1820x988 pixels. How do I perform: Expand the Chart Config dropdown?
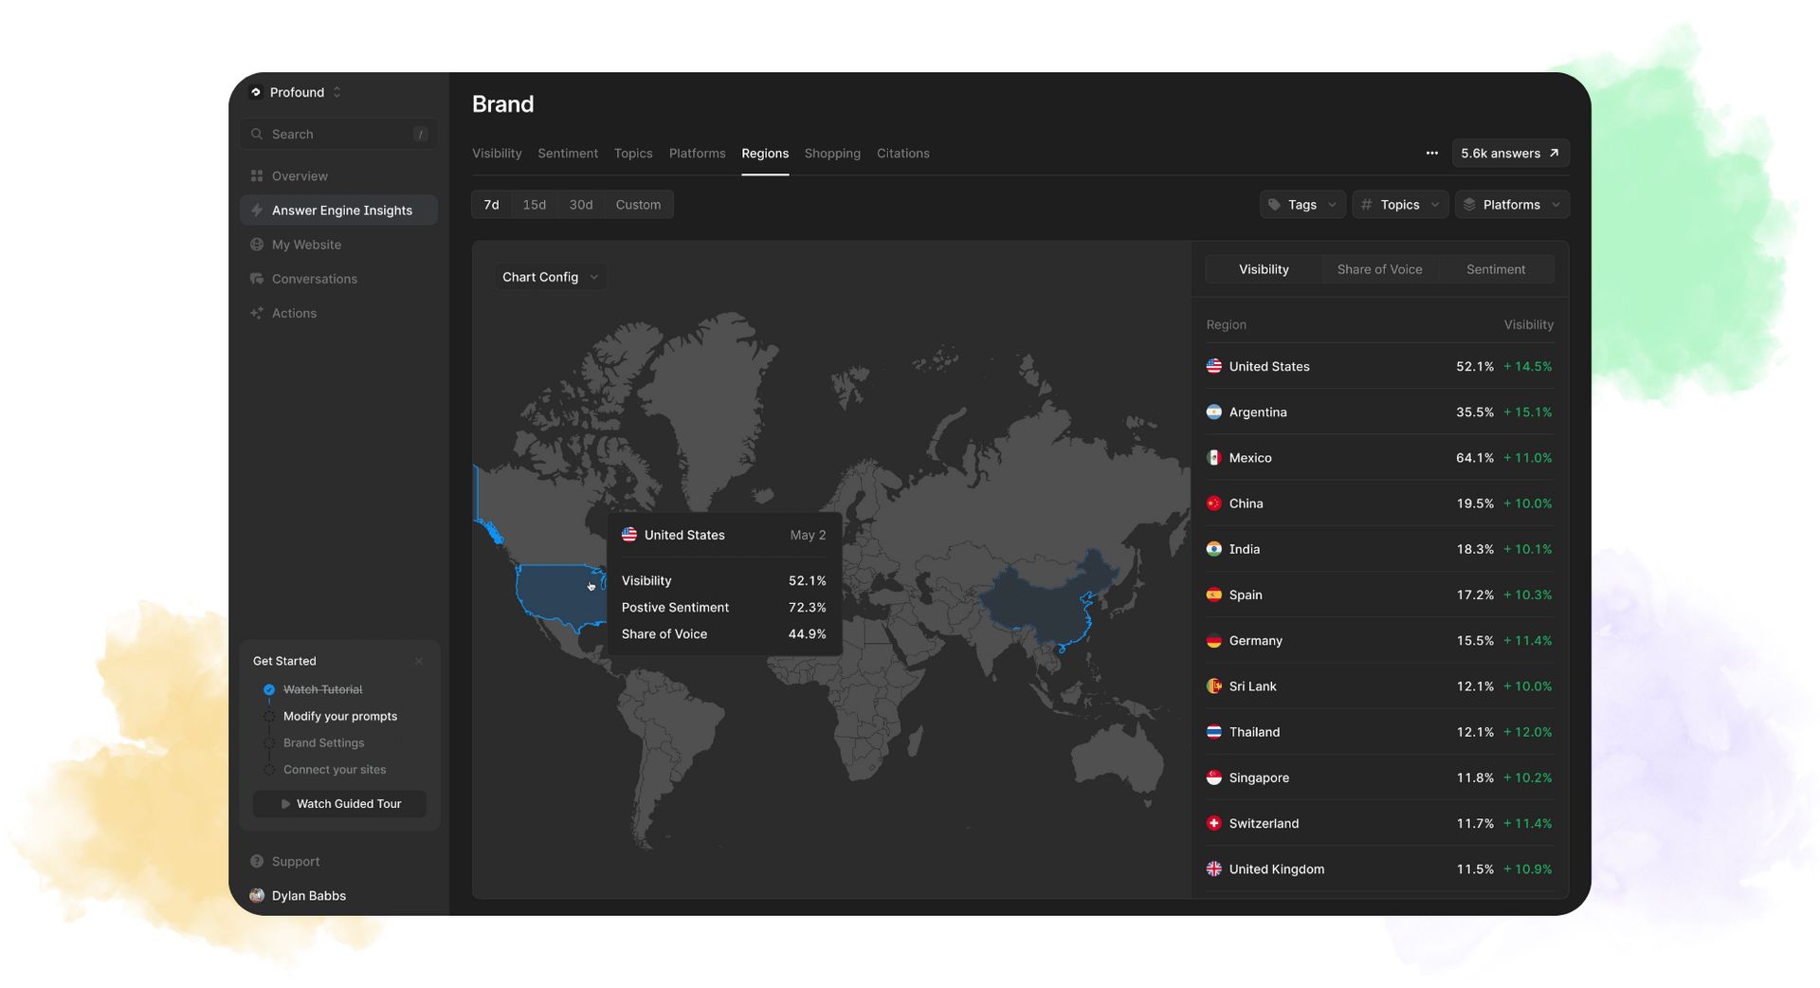[x=550, y=277]
